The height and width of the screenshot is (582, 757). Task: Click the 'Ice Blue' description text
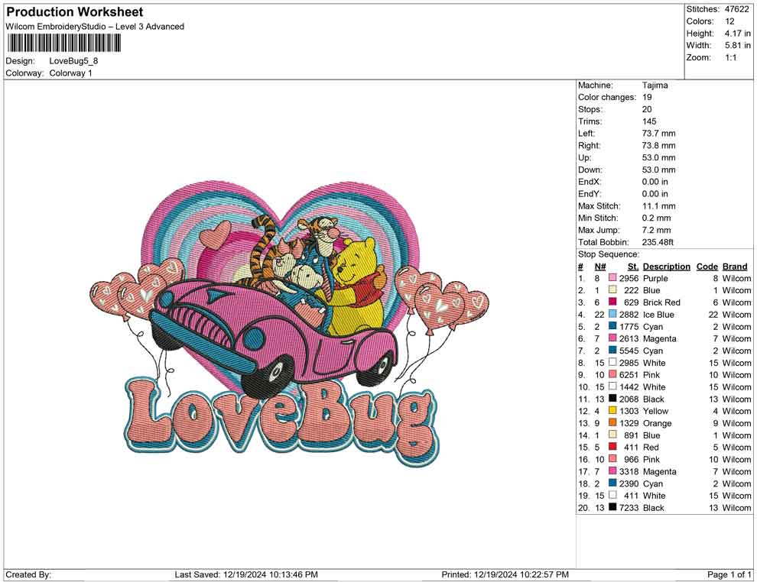[x=658, y=315]
